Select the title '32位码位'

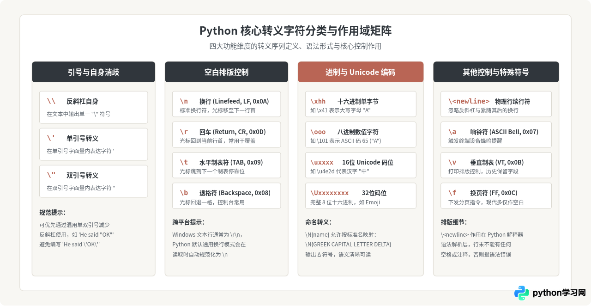tap(374, 193)
